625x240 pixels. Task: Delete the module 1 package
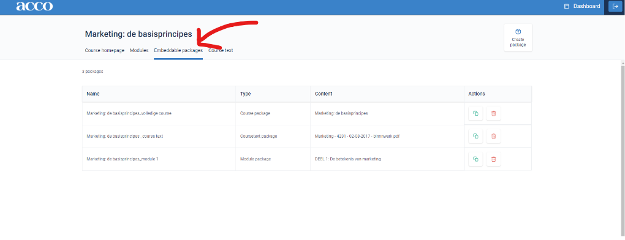pos(493,159)
